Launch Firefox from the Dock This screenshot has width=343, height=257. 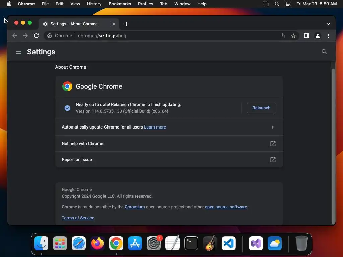coord(97,243)
